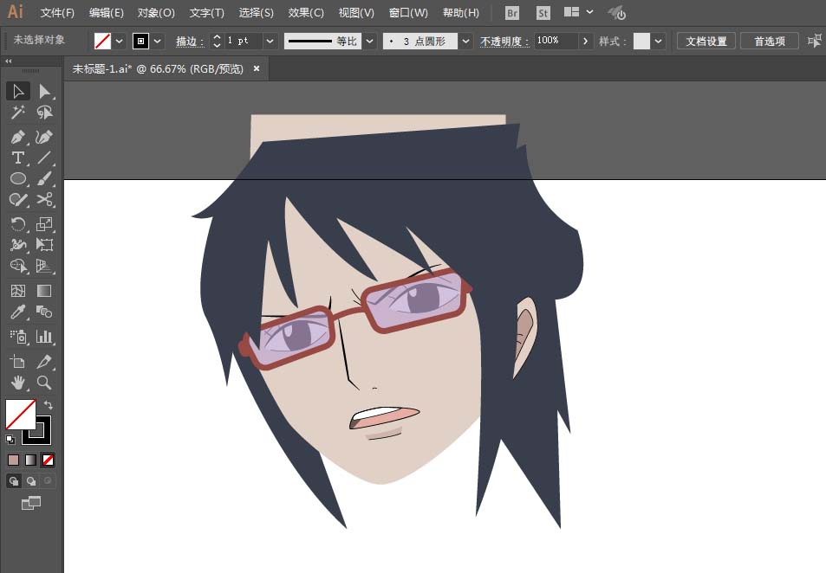Image resolution: width=826 pixels, height=573 pixels.
Task: Select the Warp/Width tool
Action: 18,245
